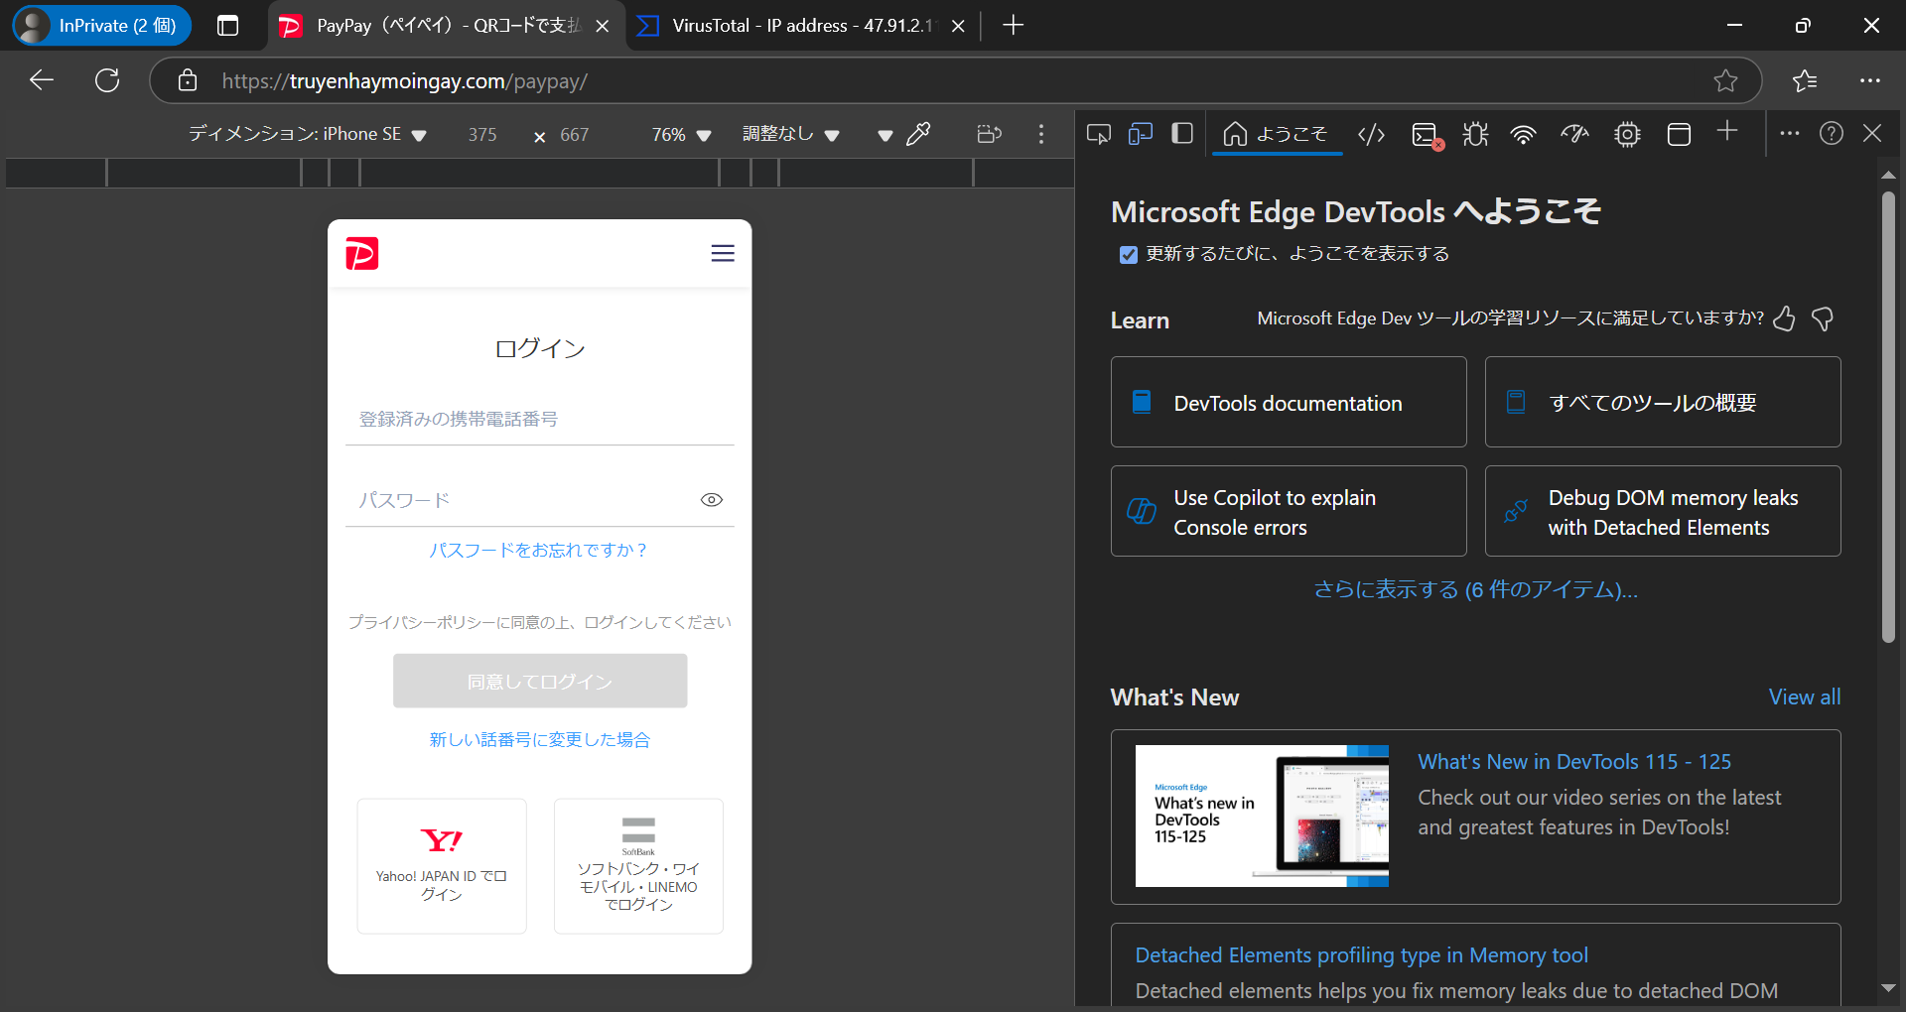1906x1012 pixels.
Task: Open the Sources debugger tool
Action: 1475,134
